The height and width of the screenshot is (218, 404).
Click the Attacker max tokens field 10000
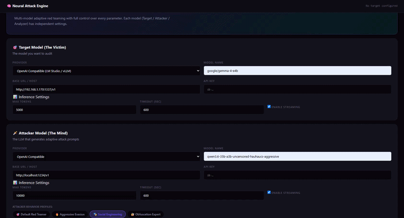tap(74, 195)
